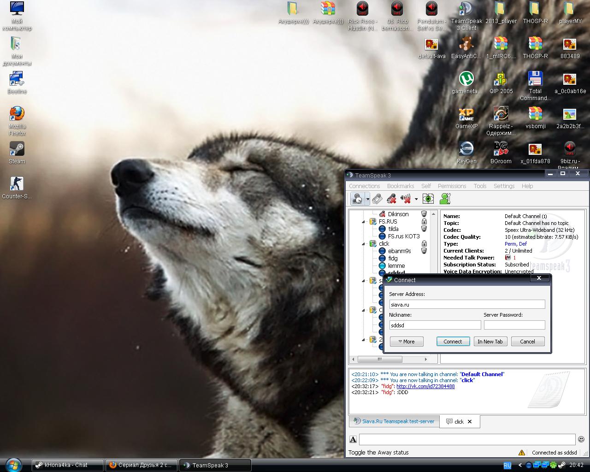Toggle mute speakers in the toolbar
590x472 pixels.
pyautogui.click(x=406, y=199)
